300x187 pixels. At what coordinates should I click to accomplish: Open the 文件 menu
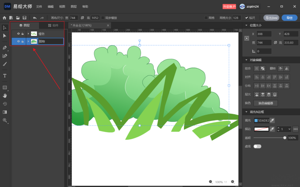coord(39,7)
